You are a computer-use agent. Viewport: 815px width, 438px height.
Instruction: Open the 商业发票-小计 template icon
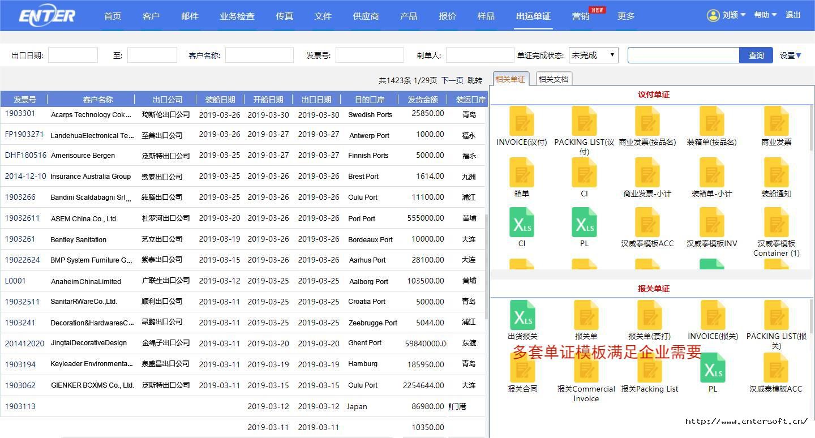(x=647, y=172)
